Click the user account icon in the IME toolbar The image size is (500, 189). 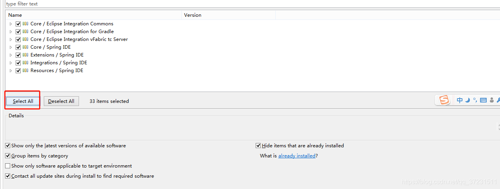(492, 100)
